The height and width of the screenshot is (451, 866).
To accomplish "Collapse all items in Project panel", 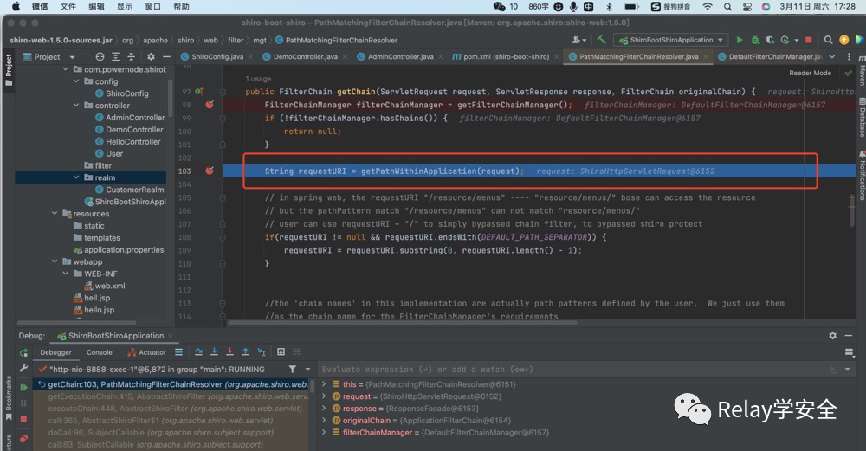I will pyautogui.click(x=131, y=57).
